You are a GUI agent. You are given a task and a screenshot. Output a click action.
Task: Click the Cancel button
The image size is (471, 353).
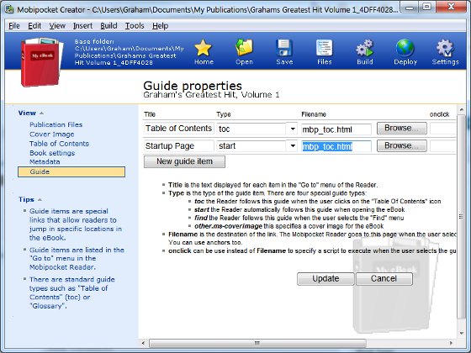click(x=384, y=278)
